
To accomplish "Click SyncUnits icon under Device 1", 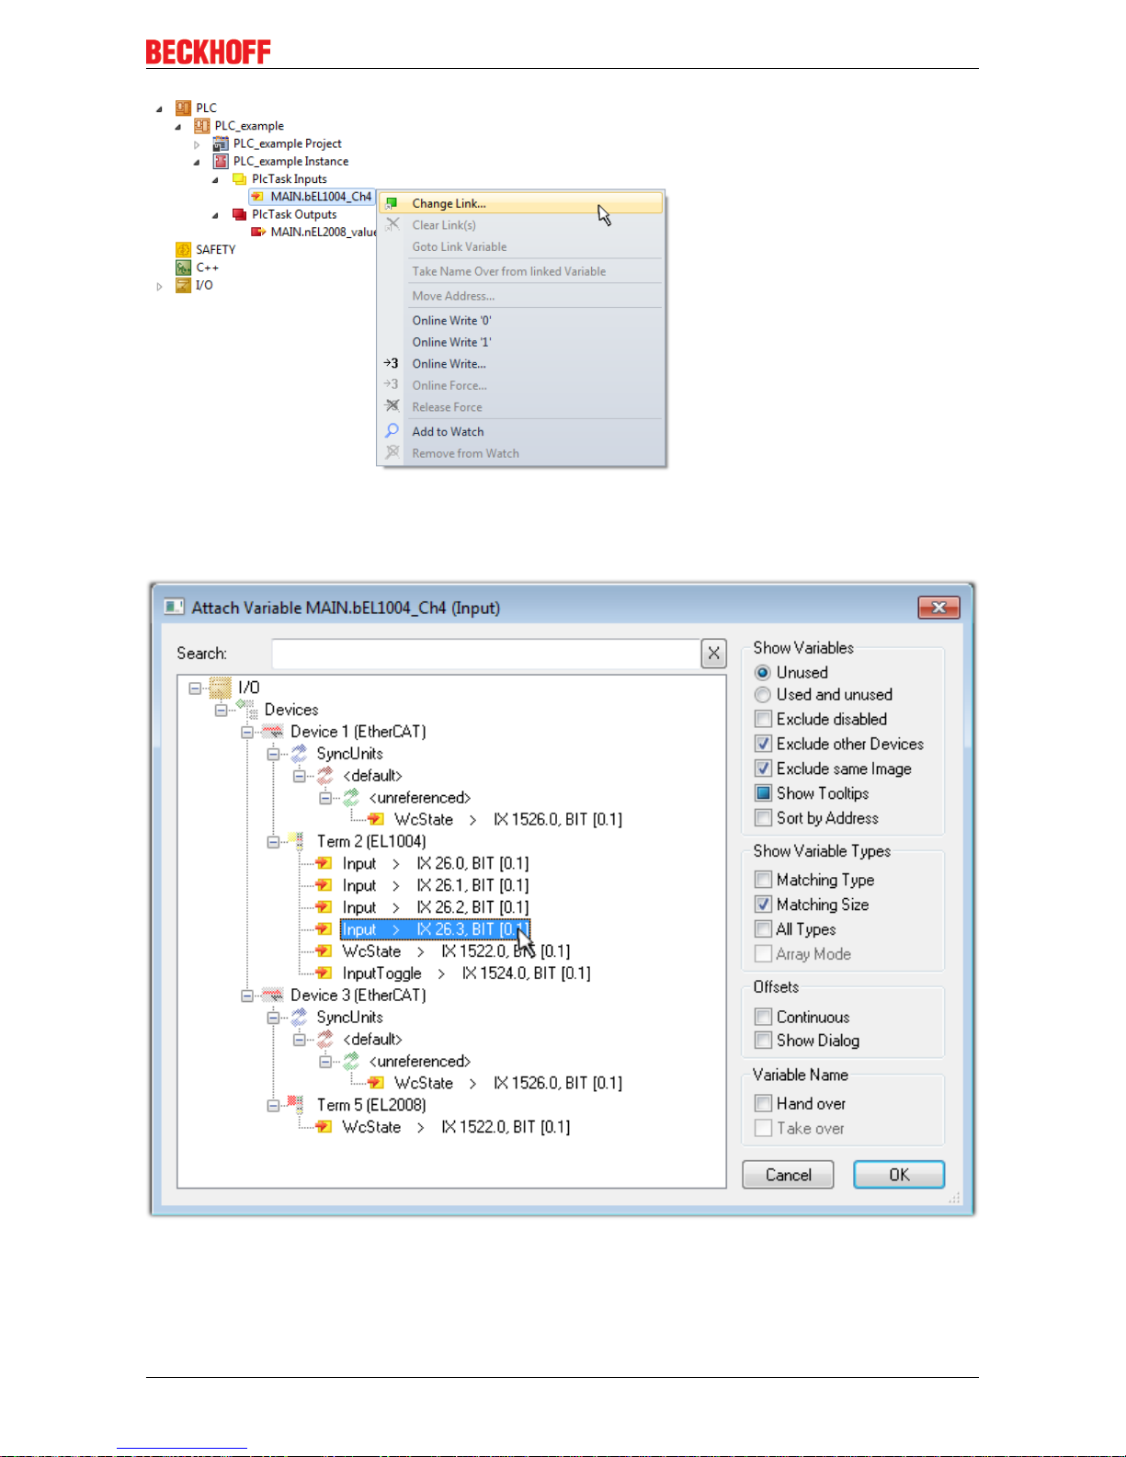I will (300, 754).
